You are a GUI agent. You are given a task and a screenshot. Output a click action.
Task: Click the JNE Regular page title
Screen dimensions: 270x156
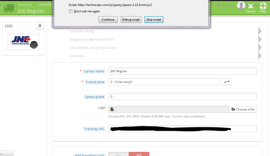31,11
